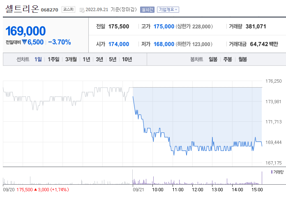
Task: Switch line chart to 5년
Action: point(113,59)
